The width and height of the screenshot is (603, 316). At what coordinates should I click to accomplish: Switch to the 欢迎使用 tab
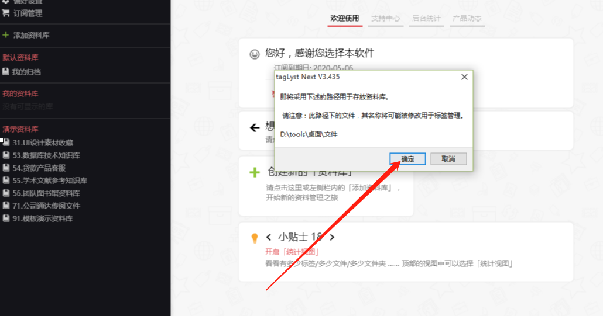coord(345,19)
